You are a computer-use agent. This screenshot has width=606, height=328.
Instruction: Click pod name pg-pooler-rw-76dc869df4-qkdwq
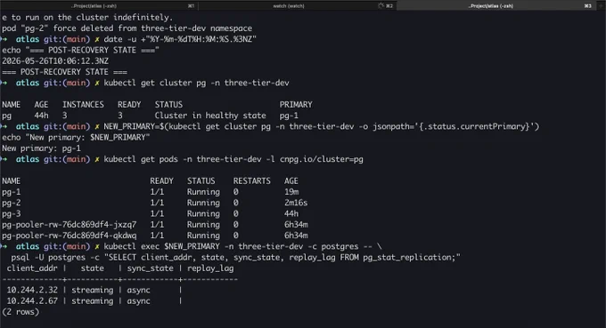pos(70,236)
